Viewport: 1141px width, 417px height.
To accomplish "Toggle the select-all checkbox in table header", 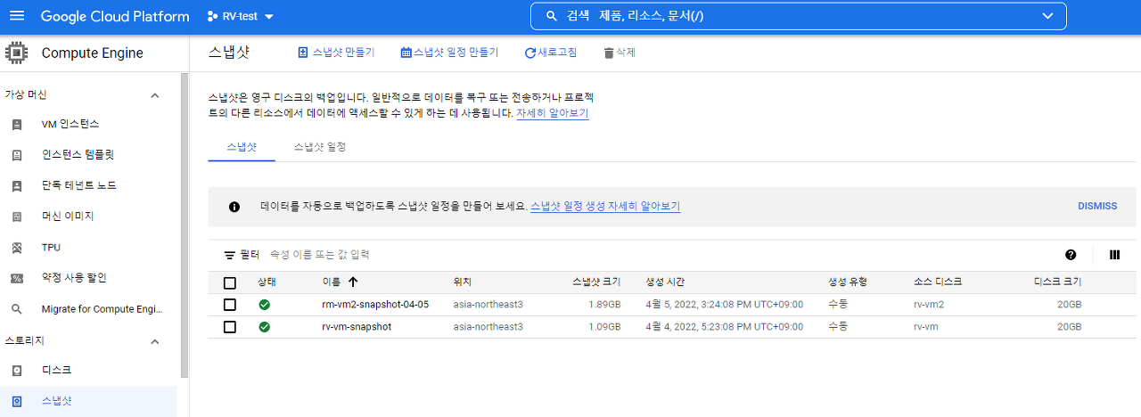I will (230, 282).
